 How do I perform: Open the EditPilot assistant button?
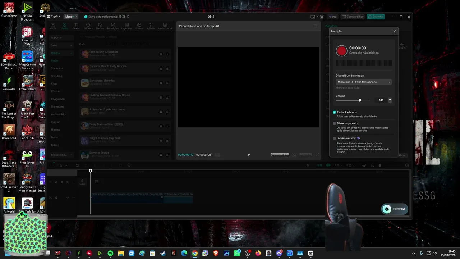click(x=395, y=209)
